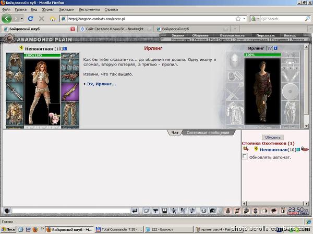Click the armor slot of Непонятная
Viewport: 313px width, 234px height.
pos(15,113)
